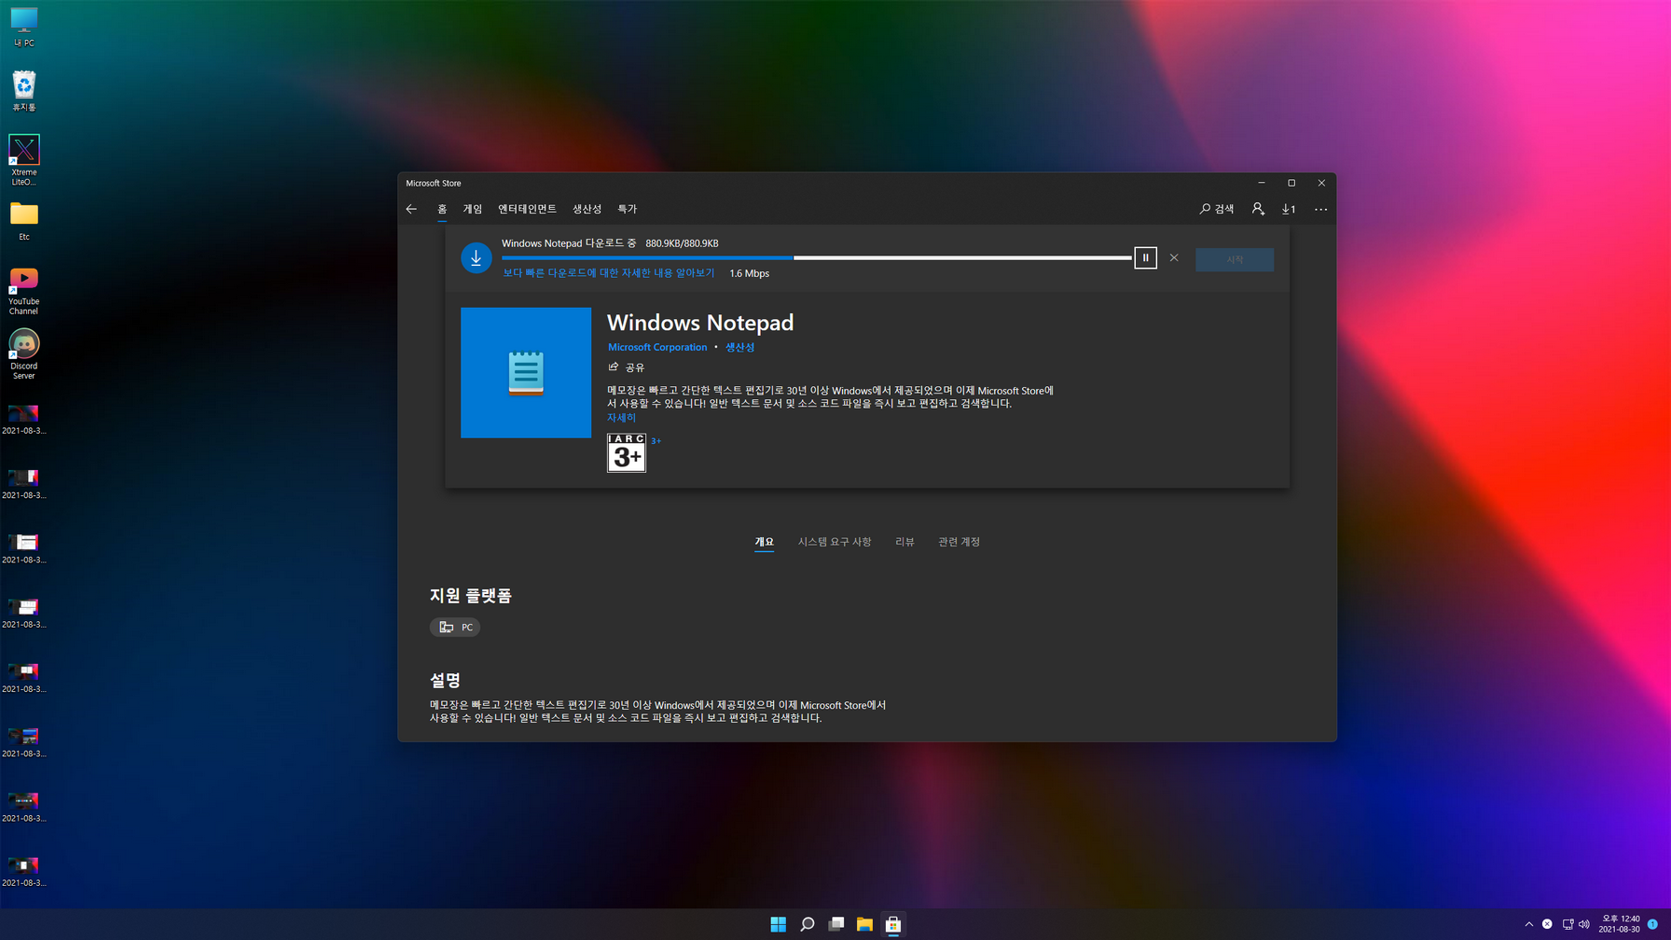Expand description with 자세히 link
This screenshot has height=940, width=1671.
click(622, 418)
